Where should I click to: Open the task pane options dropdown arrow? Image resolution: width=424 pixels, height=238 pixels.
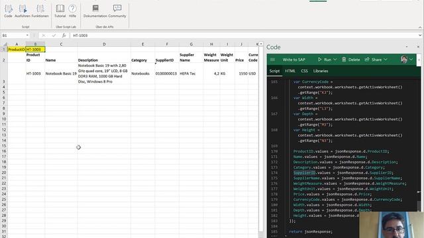click(407, 47)
